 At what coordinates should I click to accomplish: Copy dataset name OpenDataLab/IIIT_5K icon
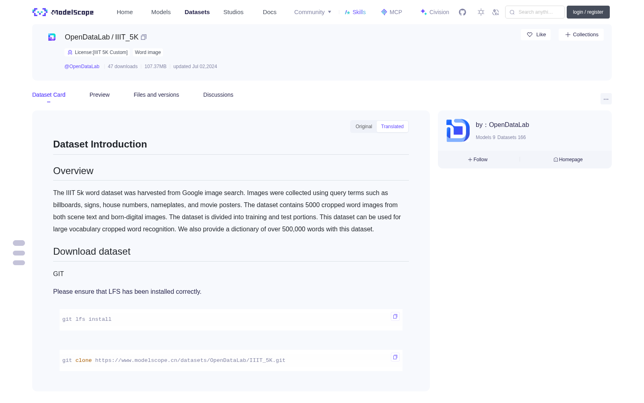[x=144, y=37]
